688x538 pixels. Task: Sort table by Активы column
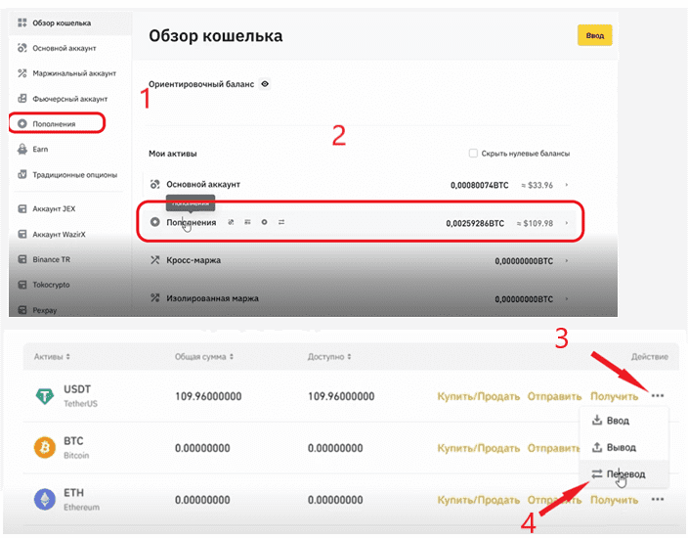click(x=52, y=357)
